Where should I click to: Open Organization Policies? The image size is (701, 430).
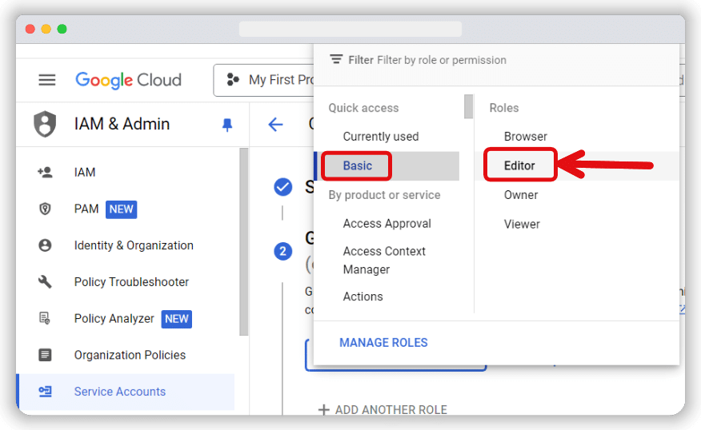130,355
